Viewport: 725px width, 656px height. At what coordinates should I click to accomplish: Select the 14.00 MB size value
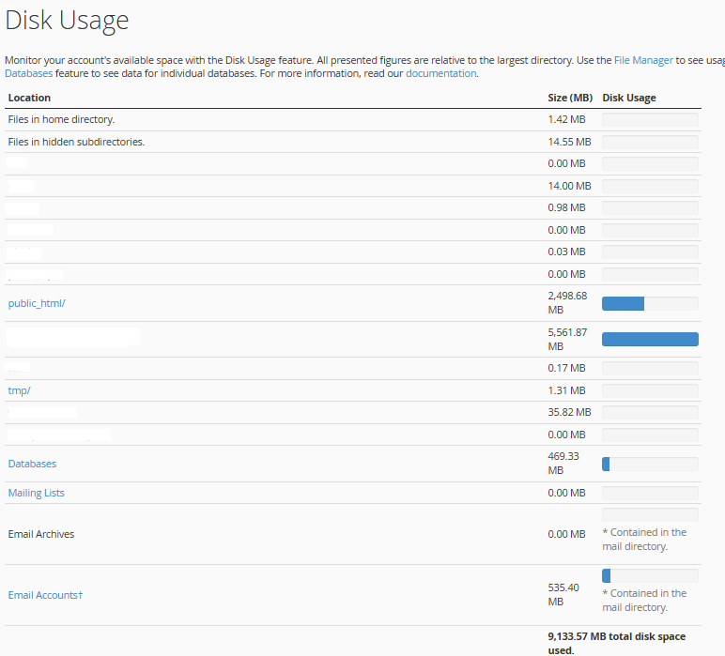569,186
